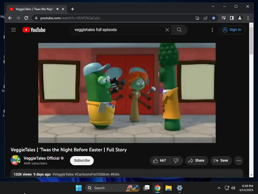Click the Sign in button
258x194 pixels.
232,30
